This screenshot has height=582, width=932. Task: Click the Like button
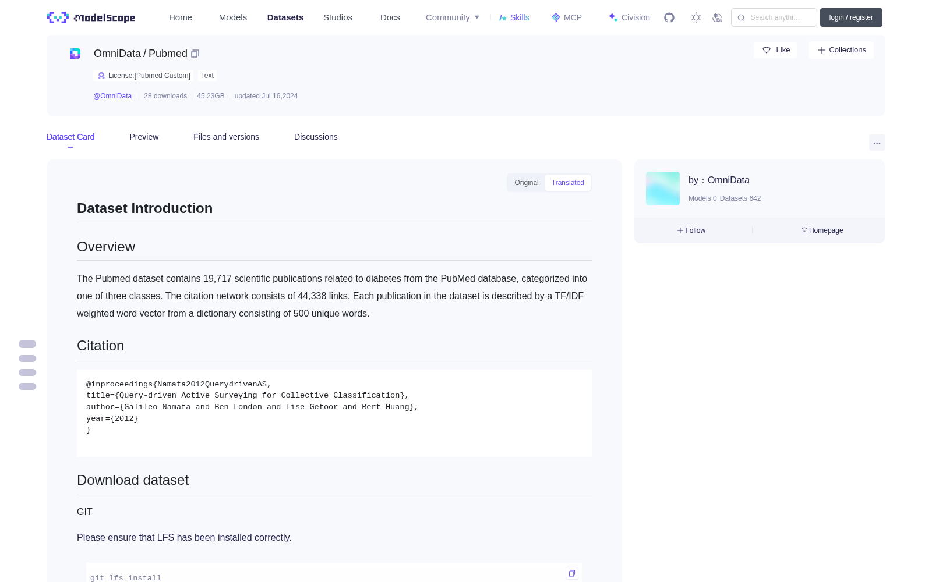pyautogui.click(x=775, y=50)
